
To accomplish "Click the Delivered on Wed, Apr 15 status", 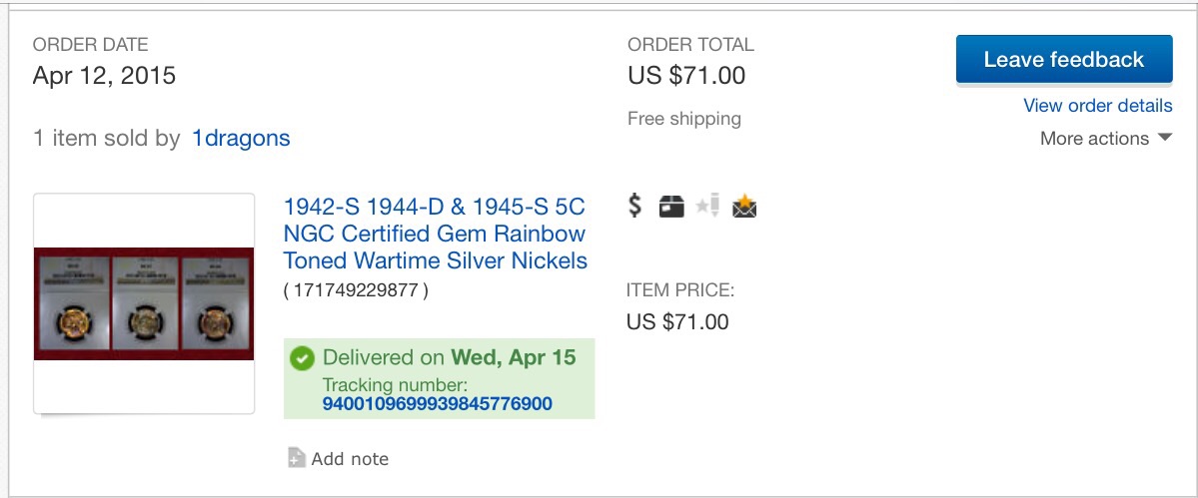I will [450, 357].
